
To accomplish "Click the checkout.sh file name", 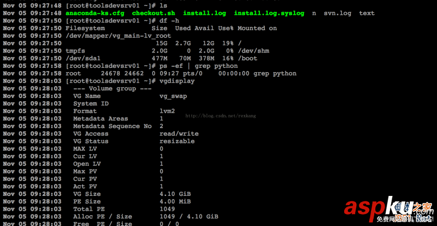I will 153,13.
